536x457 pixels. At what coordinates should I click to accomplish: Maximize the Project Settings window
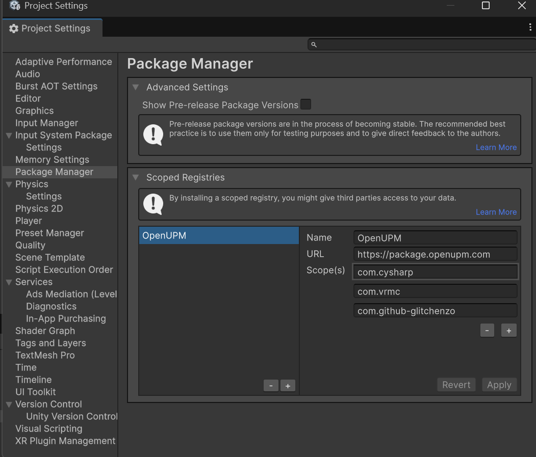(x=486, y=6)
